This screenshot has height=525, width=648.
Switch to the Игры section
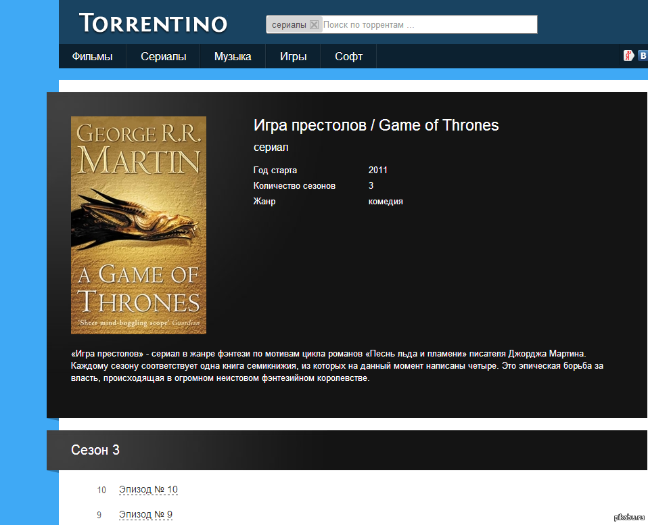(x=293, y=57)
